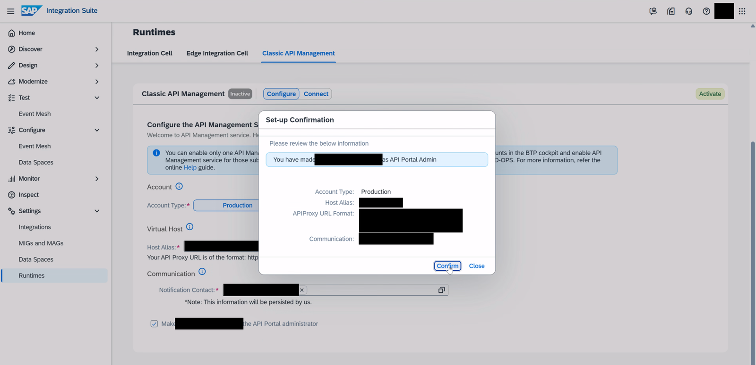Open the feedback chat icon in header
The height and width of the screenshot is (365, 756).
click(653, 11)
